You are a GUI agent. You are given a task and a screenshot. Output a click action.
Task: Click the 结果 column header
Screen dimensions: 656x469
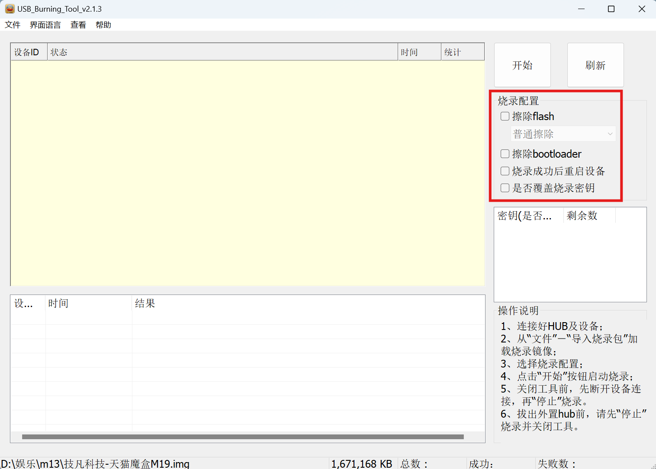308,304
